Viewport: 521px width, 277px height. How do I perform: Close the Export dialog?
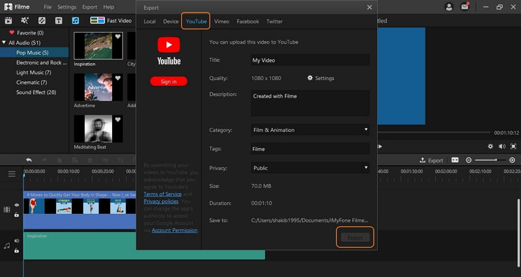point(369,7)
